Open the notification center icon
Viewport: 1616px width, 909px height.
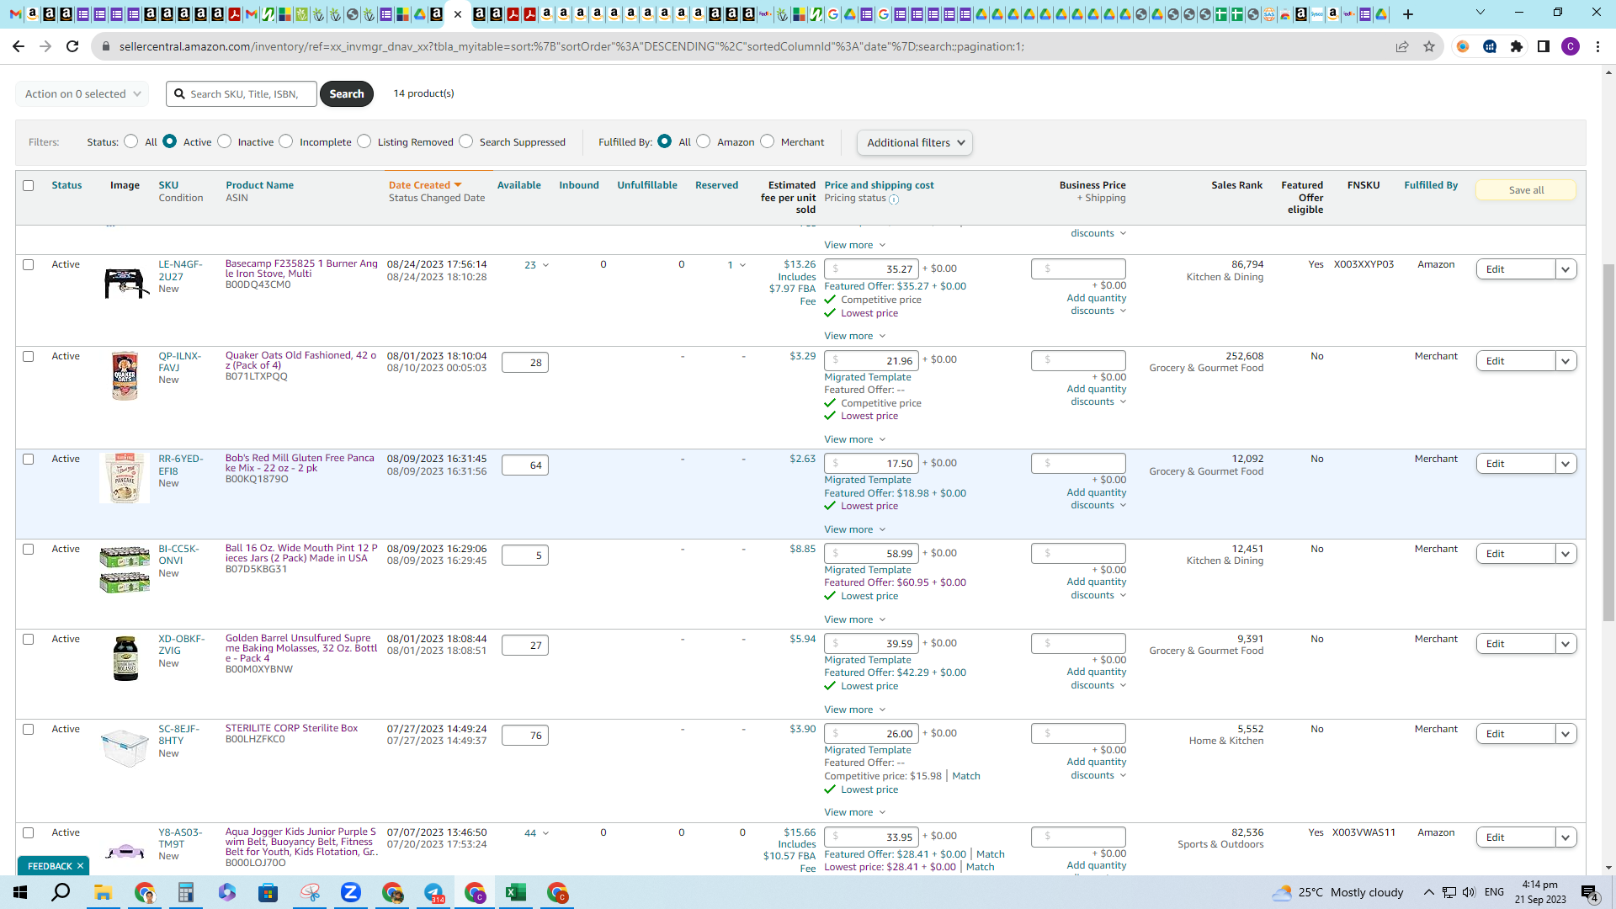1589,893
